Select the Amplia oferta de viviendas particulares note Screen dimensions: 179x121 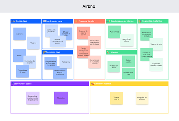pos(95,42)
